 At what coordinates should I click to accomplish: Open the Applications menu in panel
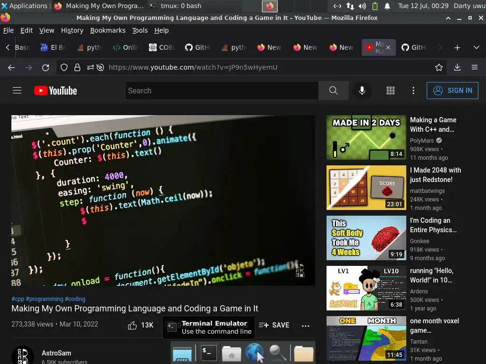point(26,6)
